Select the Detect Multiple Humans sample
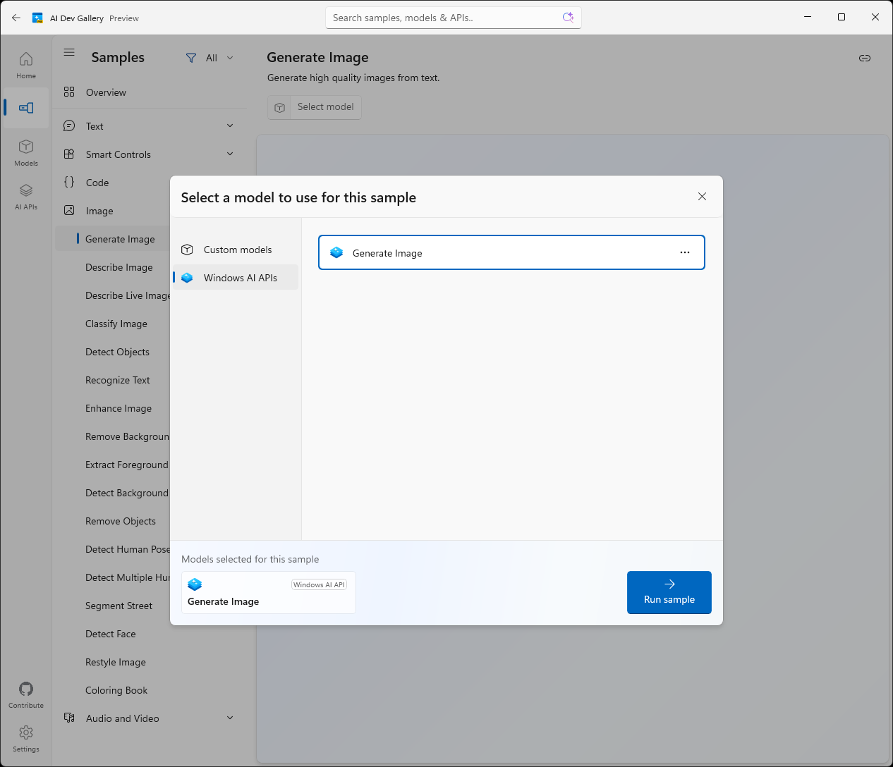 (x=128, y=577)
